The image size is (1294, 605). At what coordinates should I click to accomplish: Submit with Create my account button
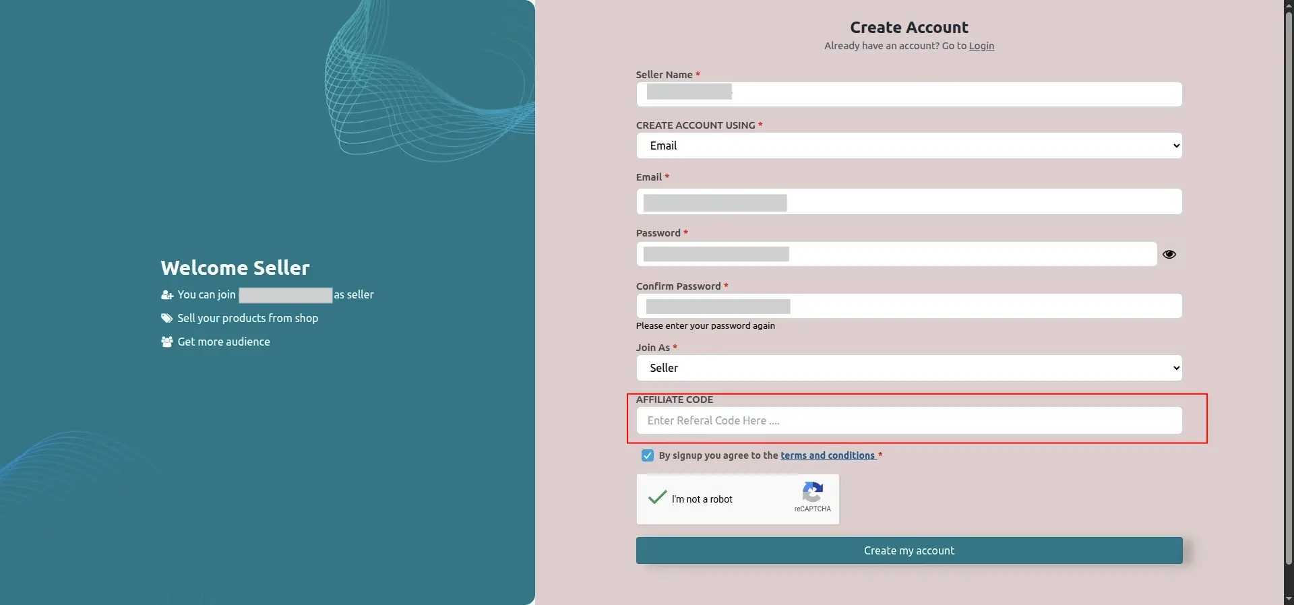(909, 550)
